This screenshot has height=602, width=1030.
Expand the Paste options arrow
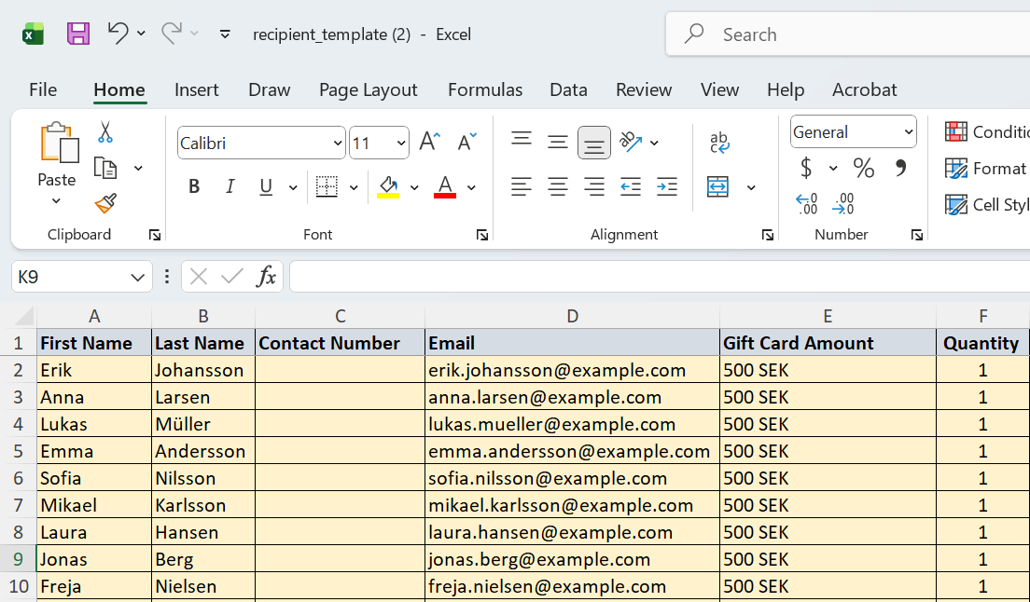pos(57,200)
